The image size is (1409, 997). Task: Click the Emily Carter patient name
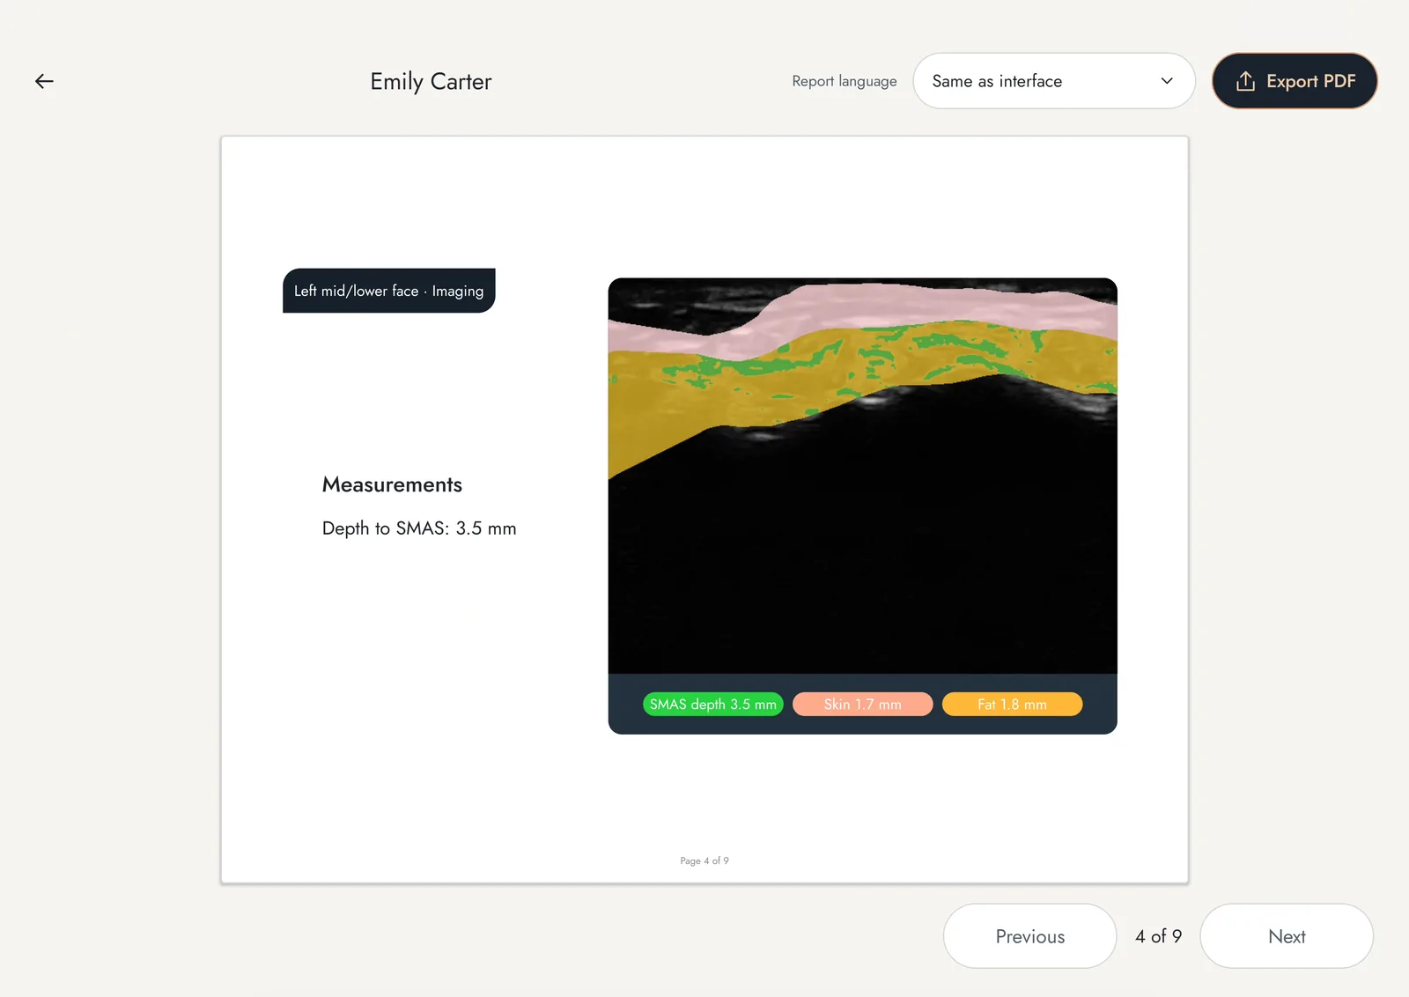coord(431,81)
